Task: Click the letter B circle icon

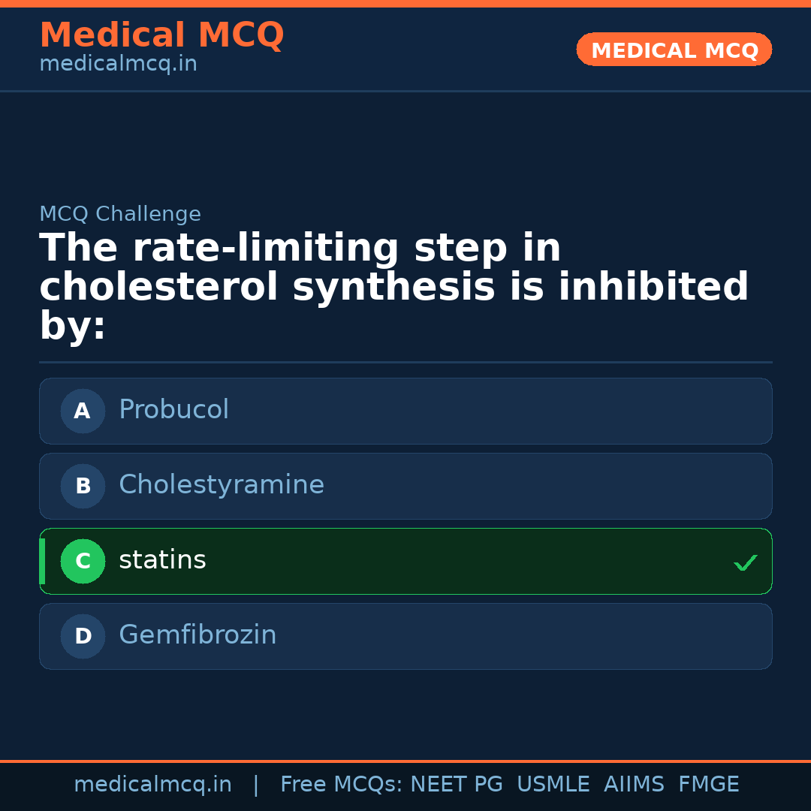Action: click(83, 486)
